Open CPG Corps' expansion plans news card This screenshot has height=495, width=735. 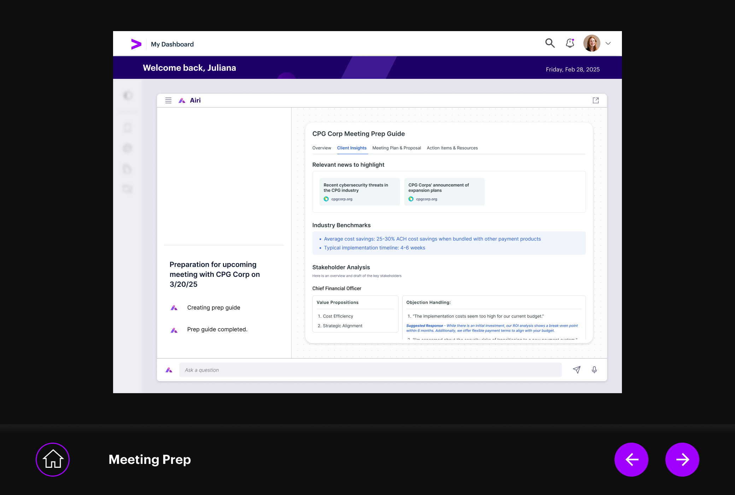click(x=444, y=192)
